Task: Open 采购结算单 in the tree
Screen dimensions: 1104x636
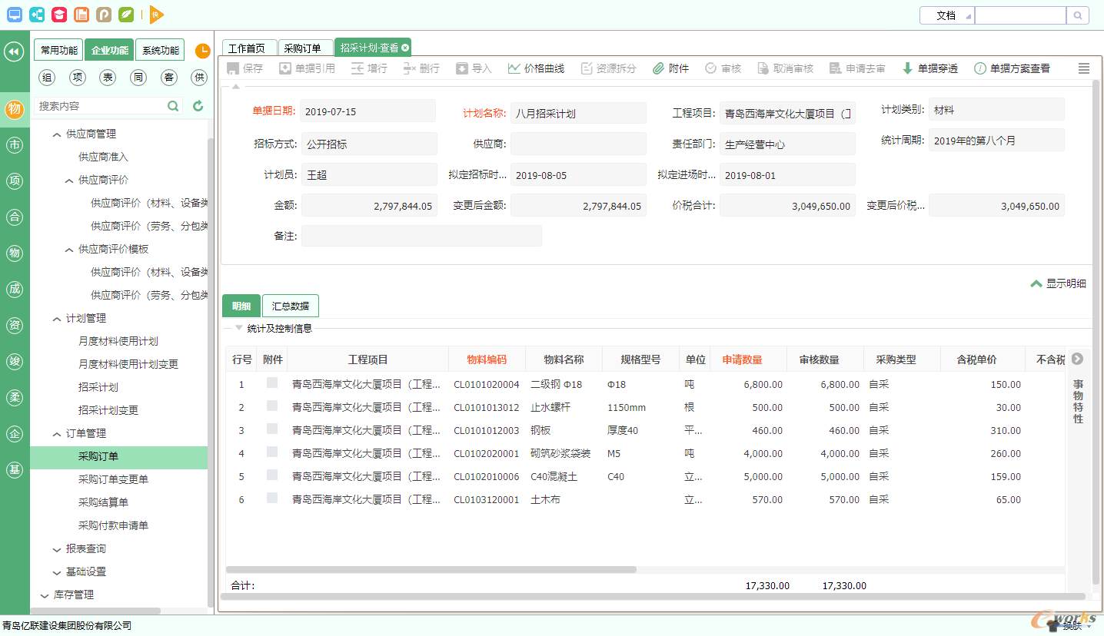Action: (x=103, y=502)
